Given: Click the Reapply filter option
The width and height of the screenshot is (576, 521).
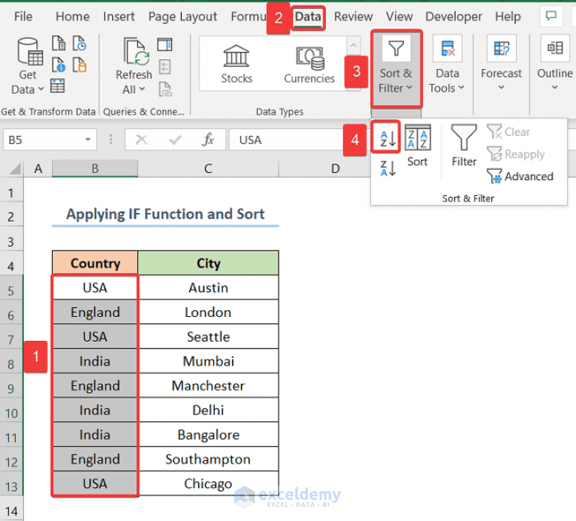Looking at the screenshot, I should coord(516,154).
